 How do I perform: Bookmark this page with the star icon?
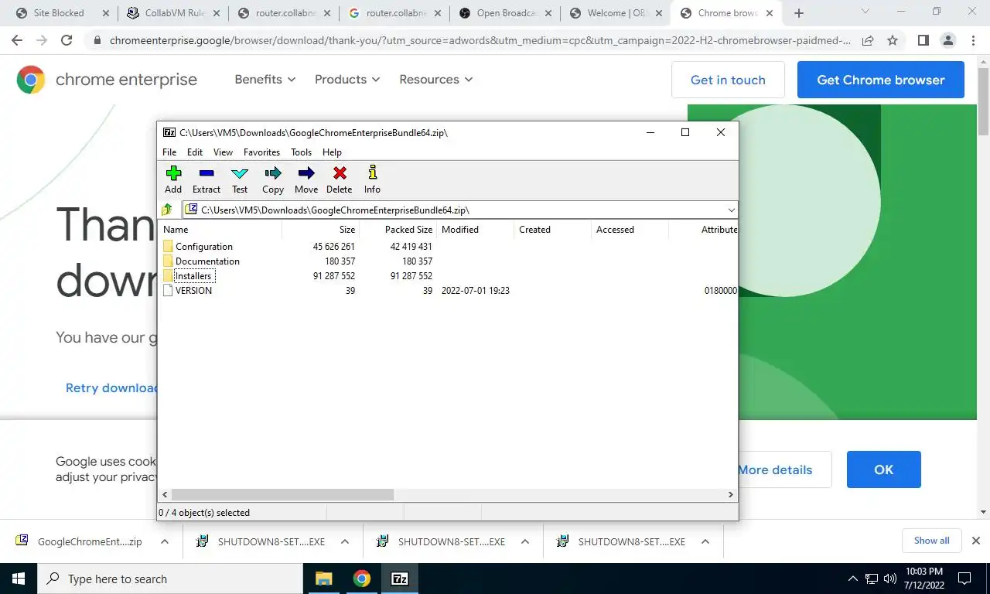click(893, 41)
